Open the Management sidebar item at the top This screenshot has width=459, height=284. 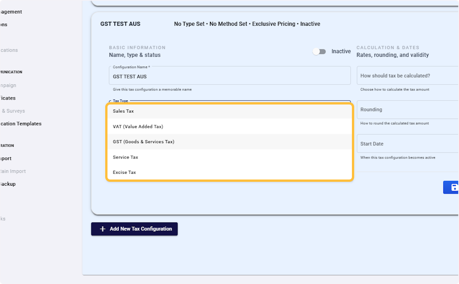[x=11, y=12]
